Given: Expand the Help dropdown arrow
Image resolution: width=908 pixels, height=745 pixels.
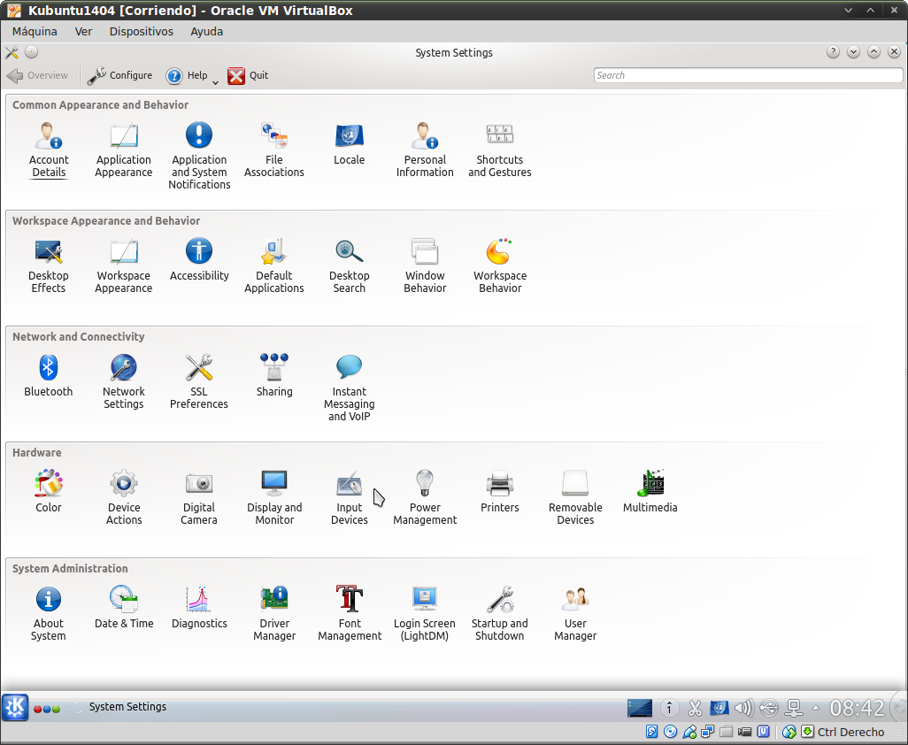Looking at the screenshot, I should coord(215,83).
